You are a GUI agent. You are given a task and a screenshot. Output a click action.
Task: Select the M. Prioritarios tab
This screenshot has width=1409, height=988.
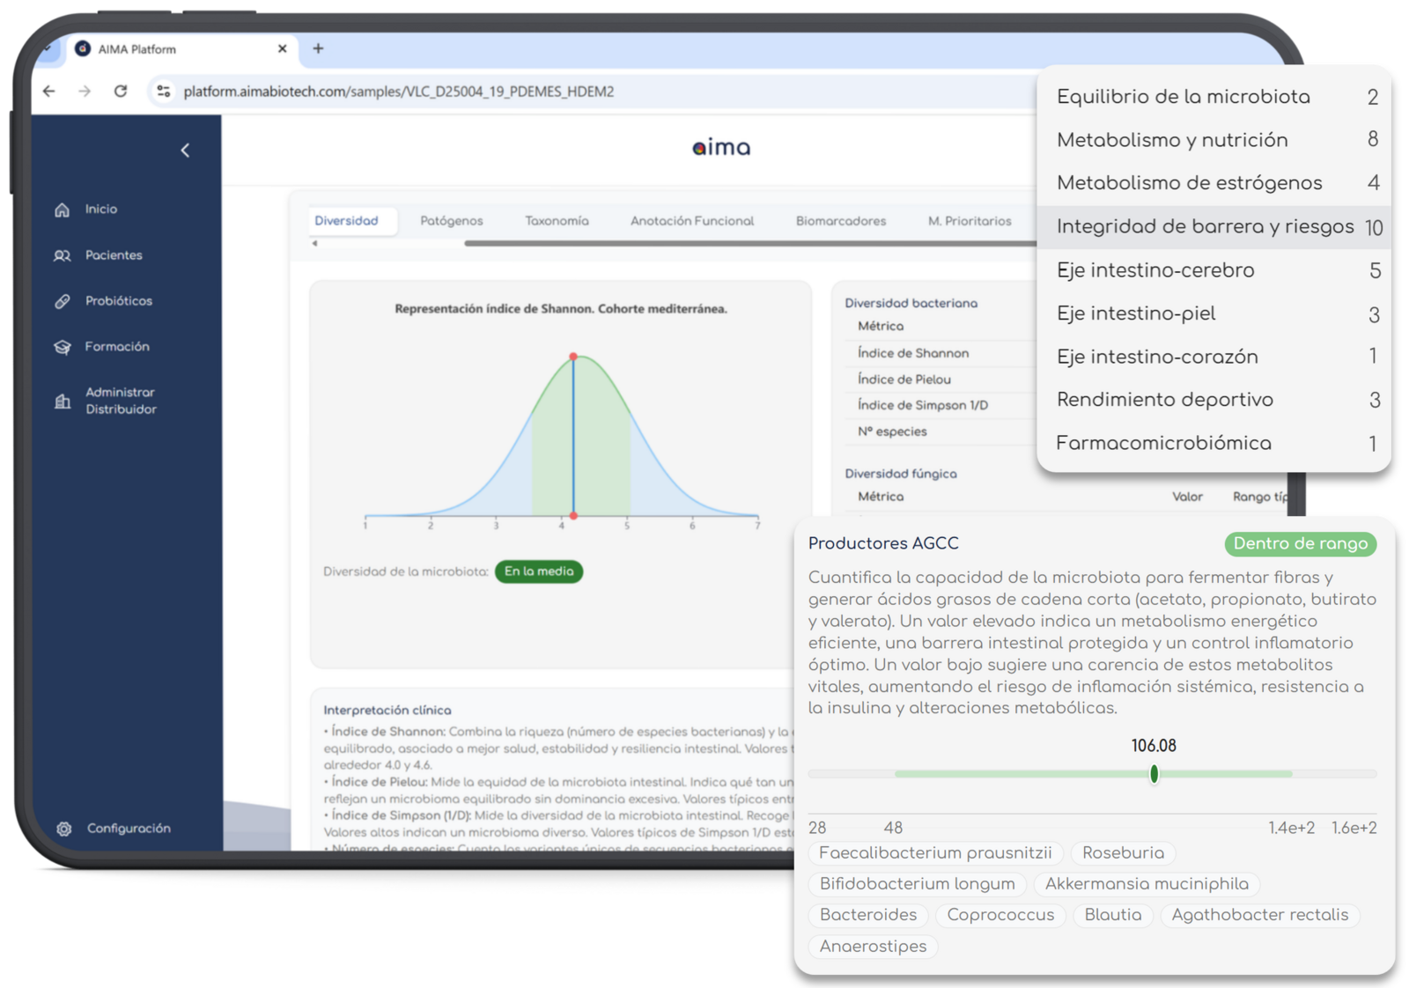coord(970,221)
